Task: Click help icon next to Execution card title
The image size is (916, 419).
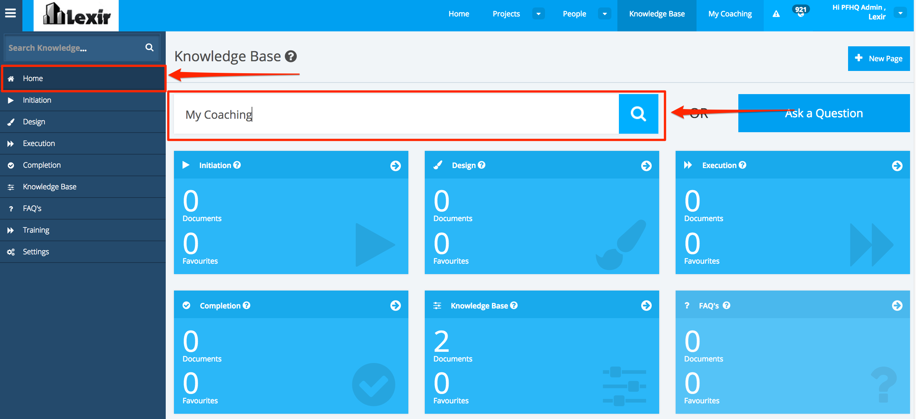Action: 742,165
